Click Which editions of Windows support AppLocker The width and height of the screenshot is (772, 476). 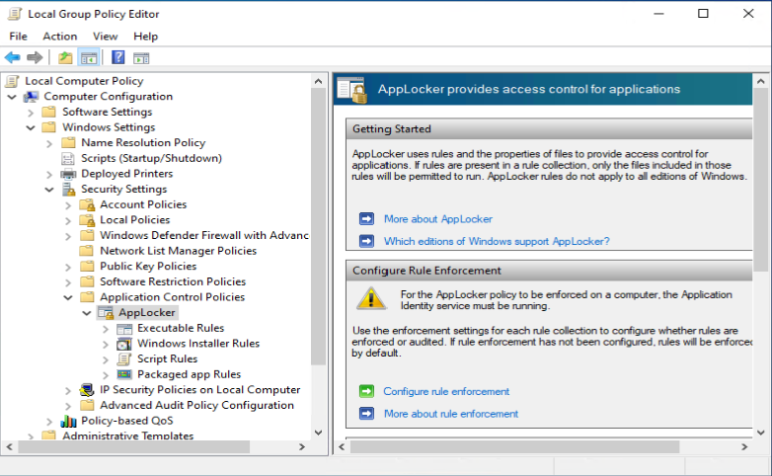[496, 241]
